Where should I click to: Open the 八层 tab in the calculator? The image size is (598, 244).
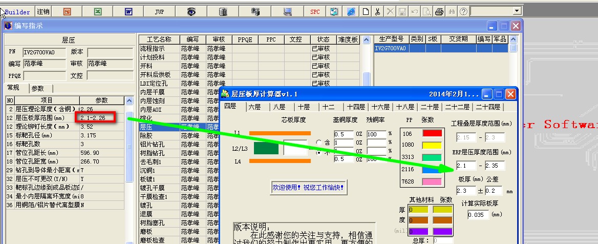pyautogui.click(x=279, y=107)
